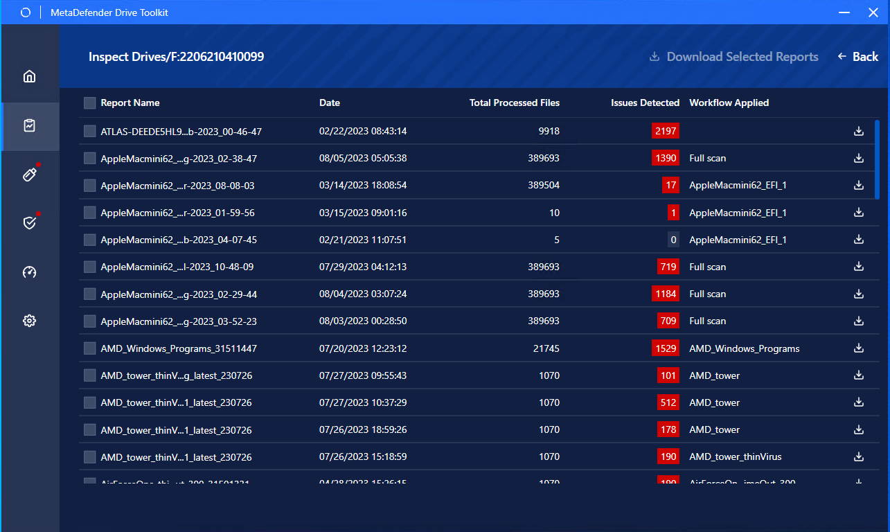Download the ATLAS-DEEDE5HL9 report

click(859, 131)
